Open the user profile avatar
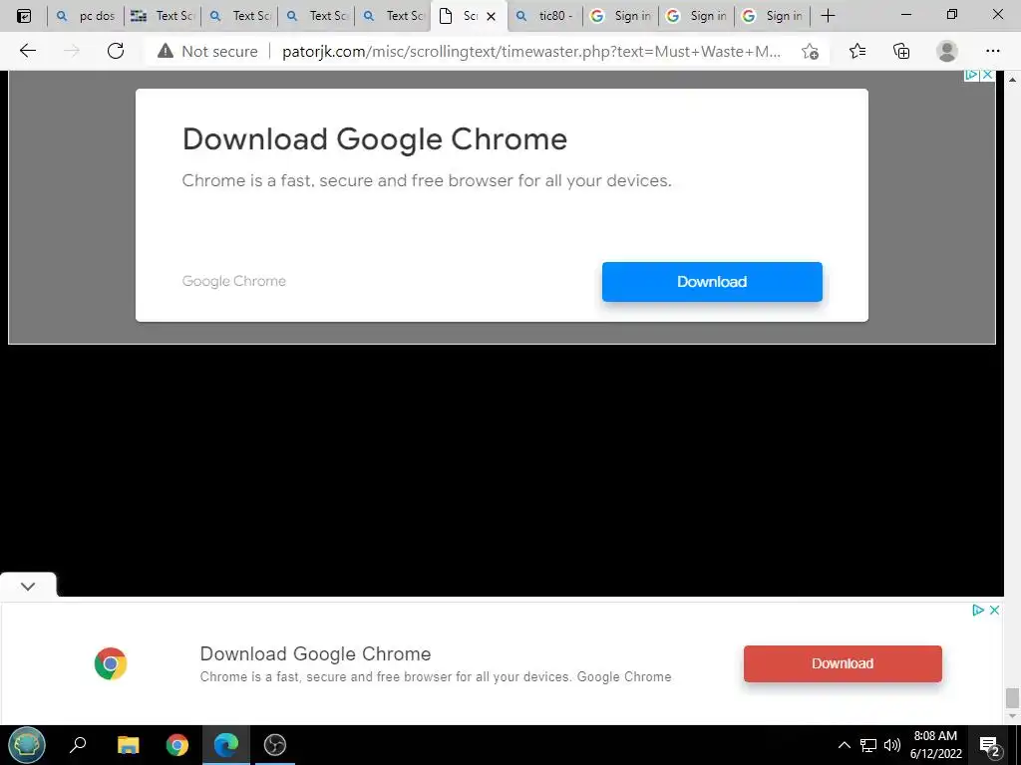This screenshot has height=765, width=1021. click(x=947, y=51)
